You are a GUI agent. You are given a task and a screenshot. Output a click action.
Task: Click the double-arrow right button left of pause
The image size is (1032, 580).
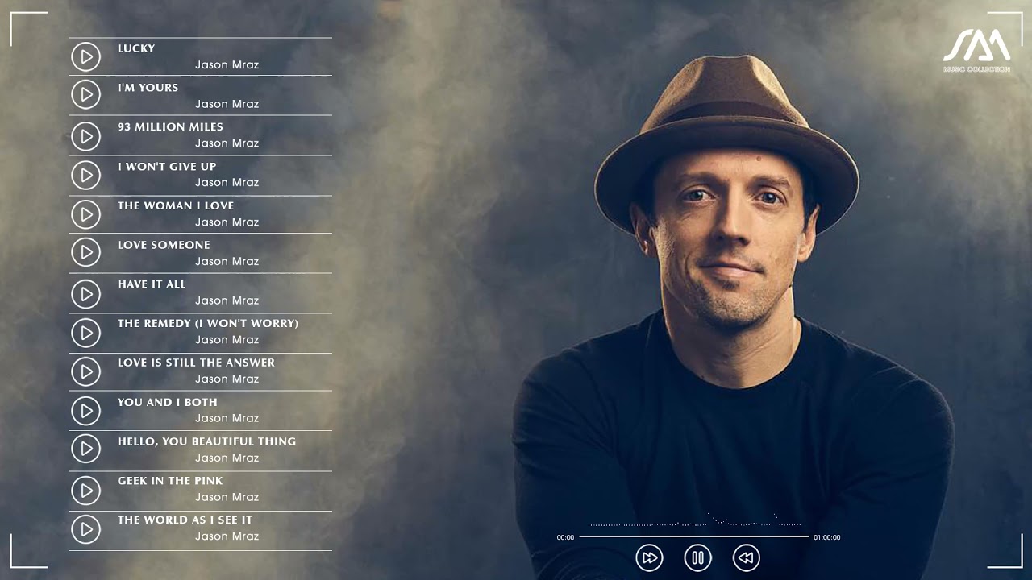649,557
